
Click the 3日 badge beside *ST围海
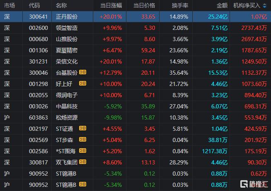coord(83,151)
